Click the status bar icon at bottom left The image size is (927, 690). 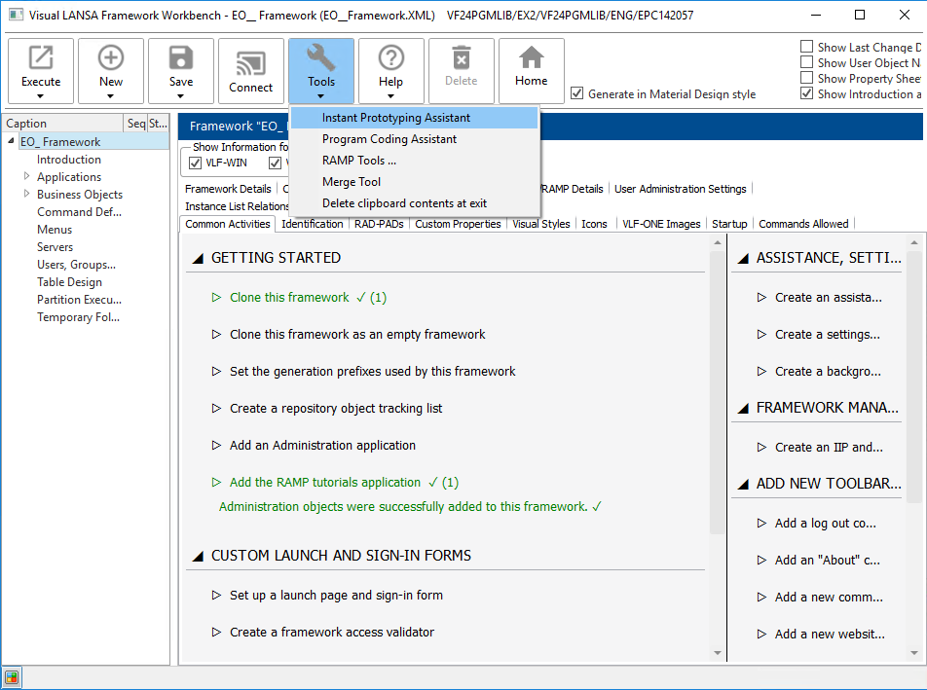pyautogui.click(x=12, y=677)
